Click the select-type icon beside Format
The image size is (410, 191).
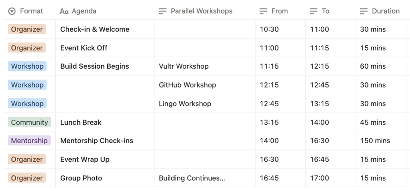tap(12, 11)
